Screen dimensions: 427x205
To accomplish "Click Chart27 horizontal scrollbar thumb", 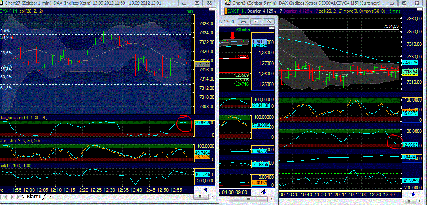I will pos(201,197).
